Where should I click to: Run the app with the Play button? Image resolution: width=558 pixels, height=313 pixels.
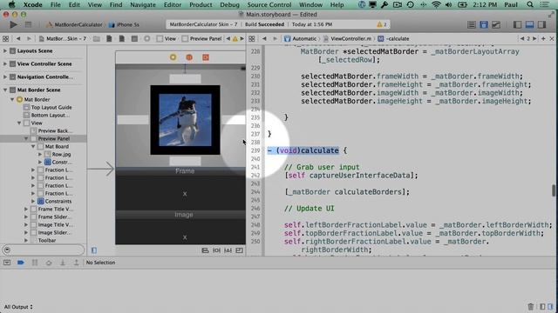pos(13,25)
